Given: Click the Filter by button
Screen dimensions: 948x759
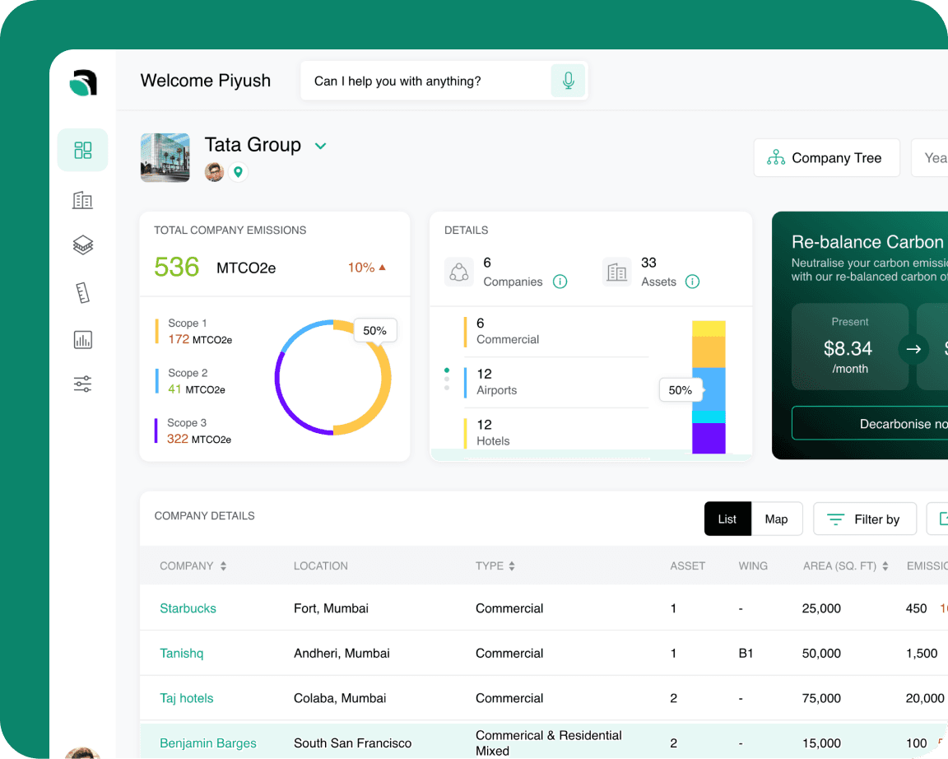Looking at the screenshot, I should click(x=865, y=519).
